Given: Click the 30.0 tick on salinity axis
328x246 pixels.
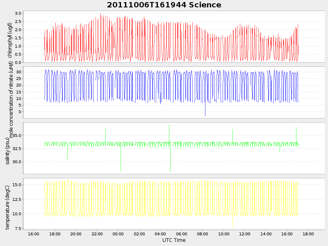Looking at the screenshot, I should click(x=17, y=162).
